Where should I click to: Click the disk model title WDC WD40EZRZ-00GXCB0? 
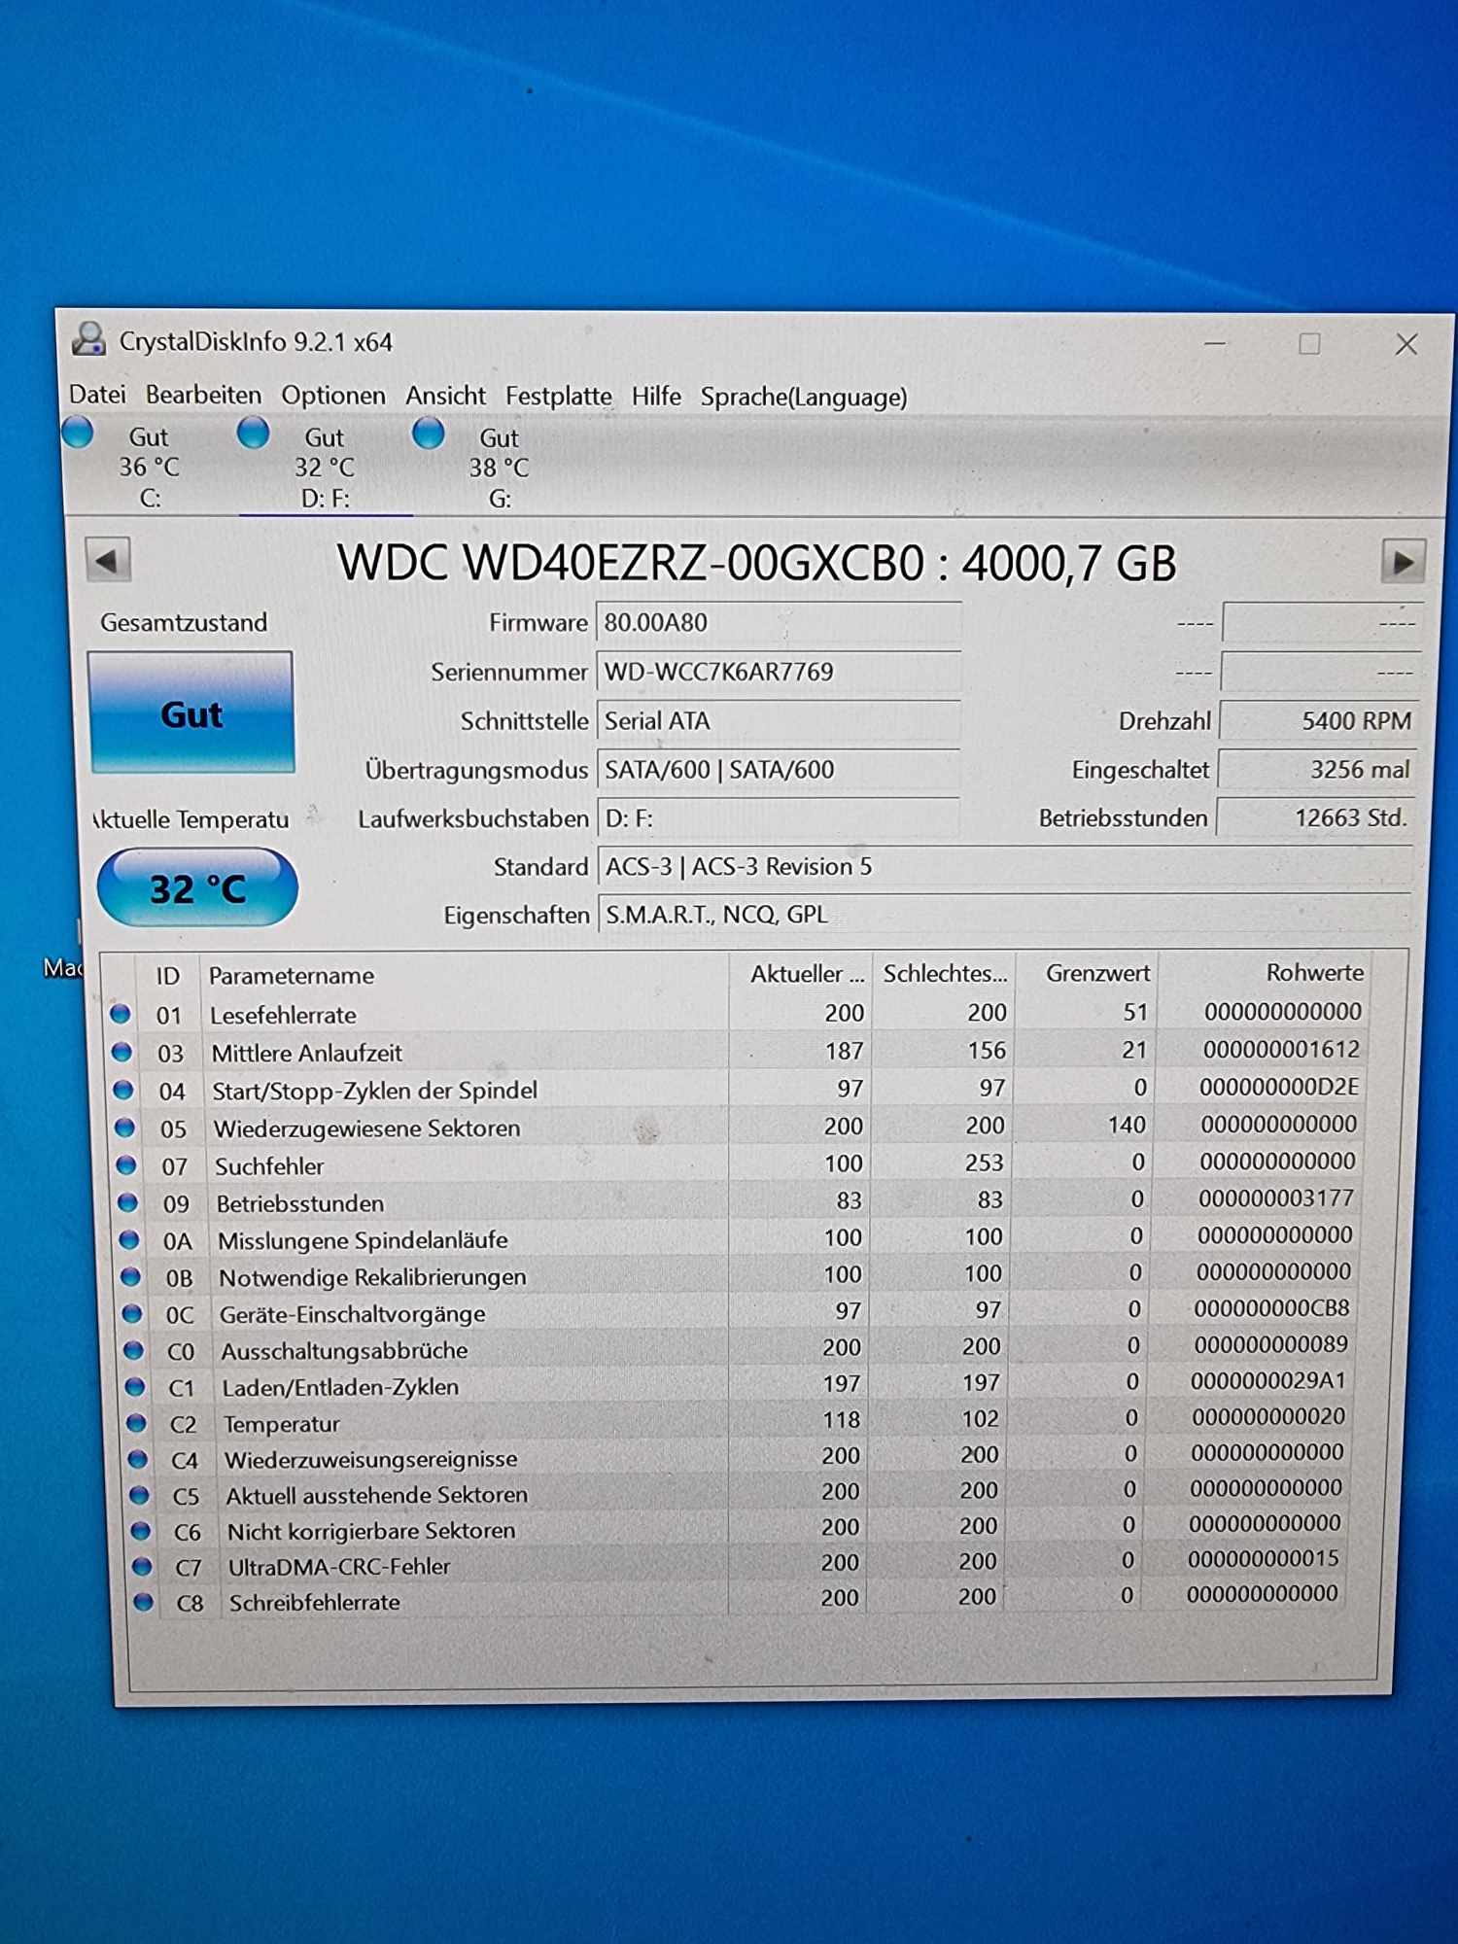click(x=631, y=563)
